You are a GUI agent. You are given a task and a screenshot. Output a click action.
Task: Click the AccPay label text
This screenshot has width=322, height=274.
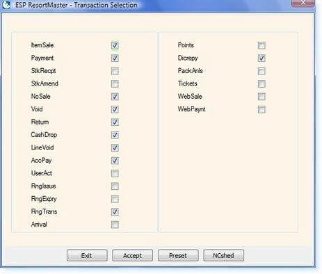click(41, 161)
